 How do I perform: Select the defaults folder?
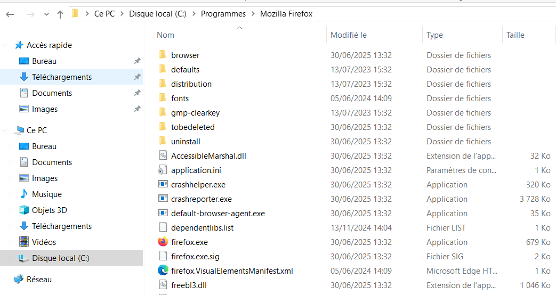pos(185,70)
